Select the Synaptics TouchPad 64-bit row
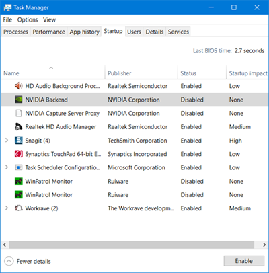 [134, 154]
